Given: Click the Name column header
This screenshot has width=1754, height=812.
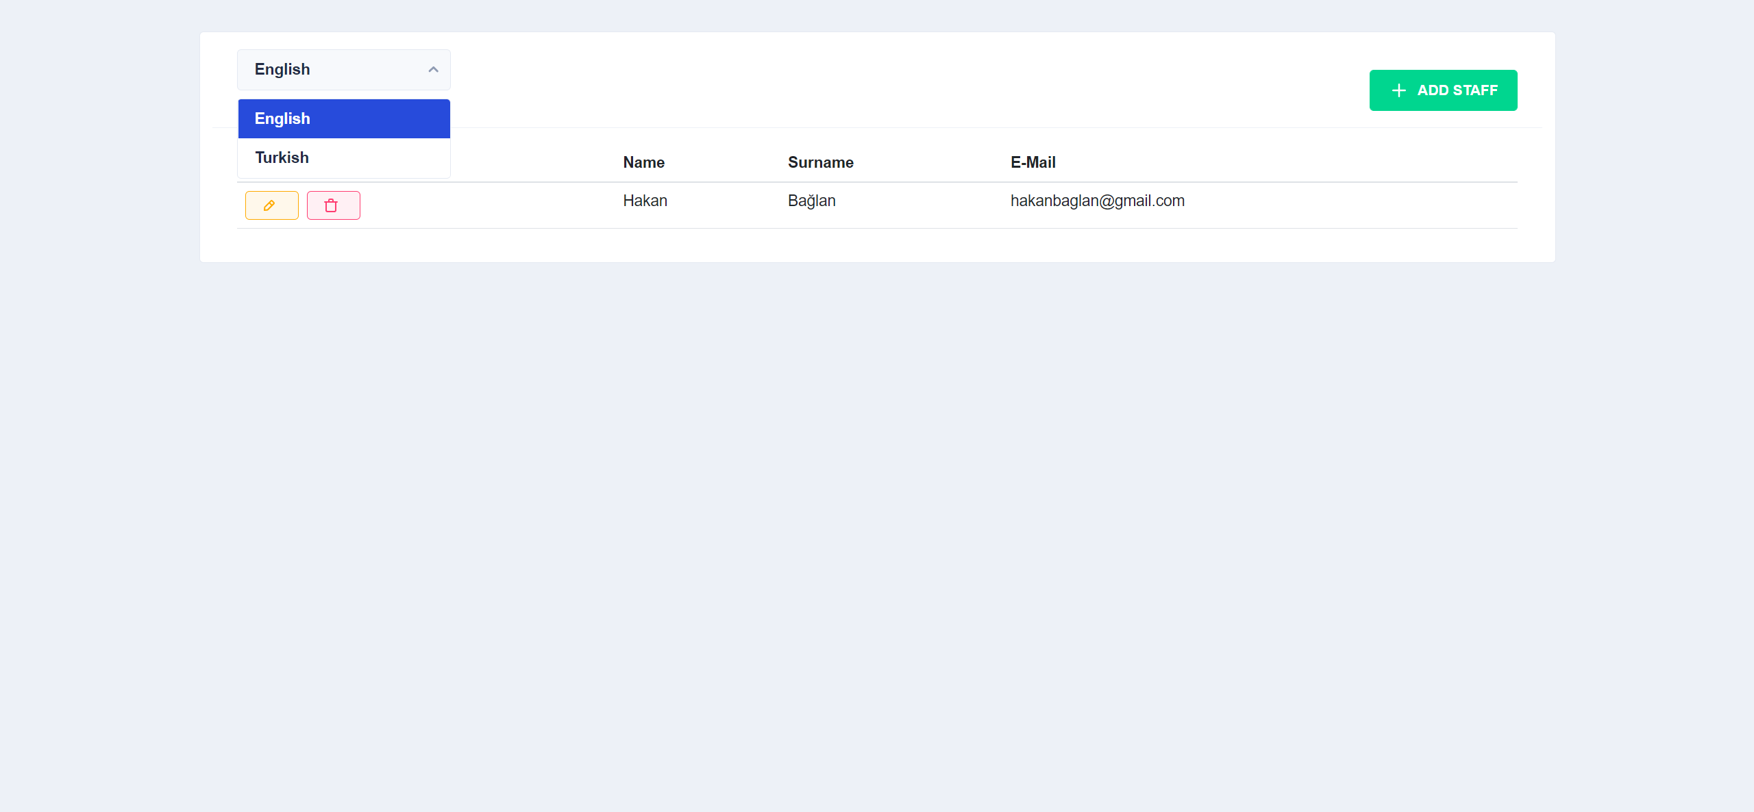Looking at the screenshot, I should point(643,162).
